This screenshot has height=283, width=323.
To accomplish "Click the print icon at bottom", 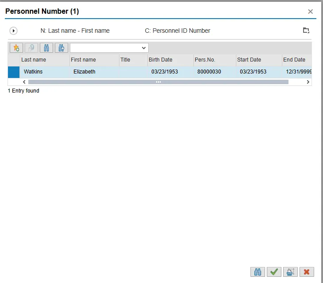I will coord(290,272).
